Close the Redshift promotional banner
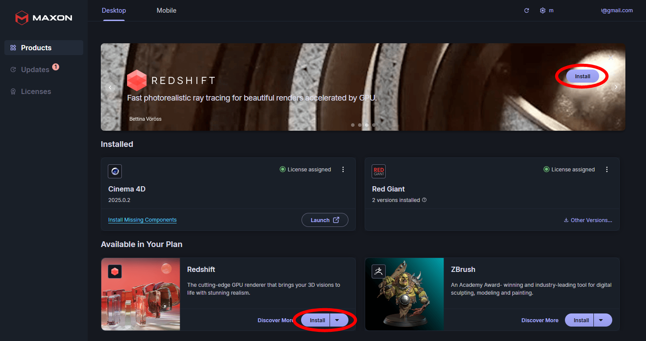This screenshot has width=646, height=341. click(x=611, y=58)
